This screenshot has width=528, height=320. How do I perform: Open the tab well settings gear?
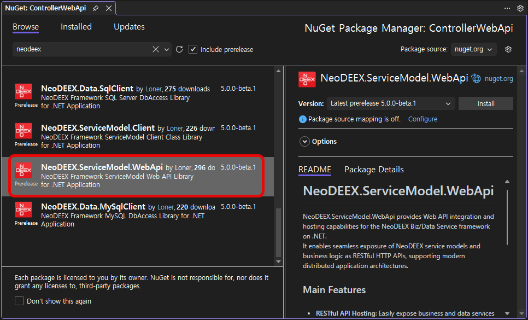[520, 8]
